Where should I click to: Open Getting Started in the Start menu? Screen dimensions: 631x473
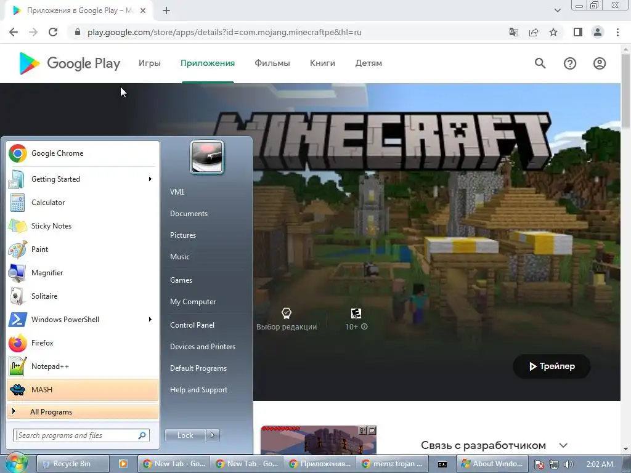(x=83, y=179)
